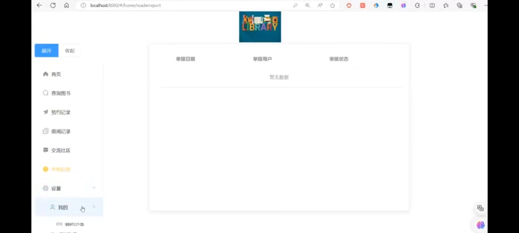Click the blue 展开 button
The image size is (519, 233).
click(46, 50)
